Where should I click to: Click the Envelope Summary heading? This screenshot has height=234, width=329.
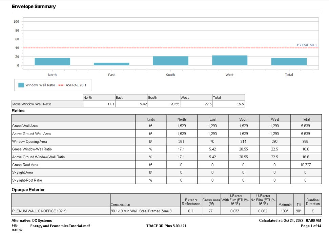(x=34, y=6)
